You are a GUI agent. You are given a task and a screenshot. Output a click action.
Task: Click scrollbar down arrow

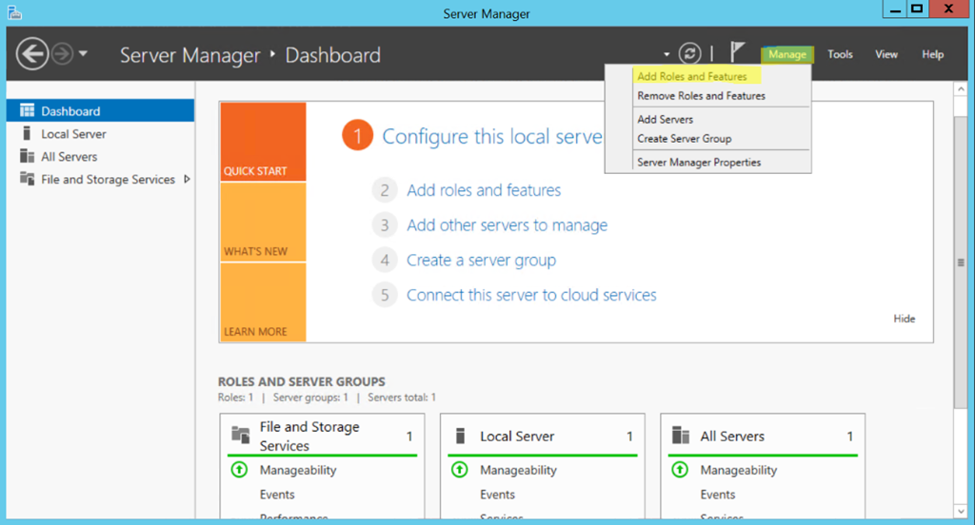pos(961,512)
